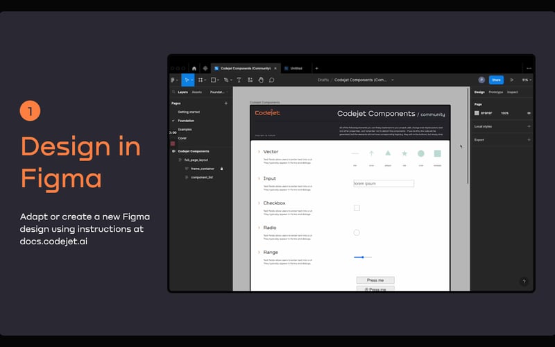Image resolution: width=555 pixels, height=347 pixels.
Task: Click the canvas vertical scrollbar
Action: coord(468,136)
